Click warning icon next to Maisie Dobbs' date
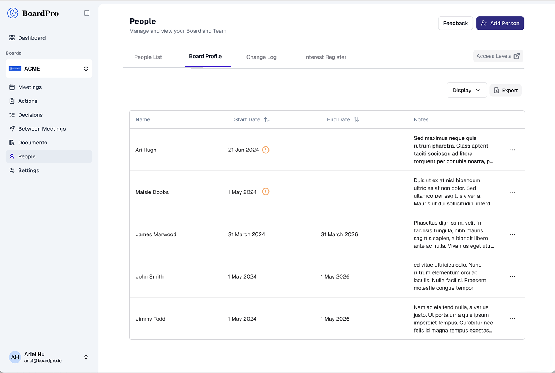Screen dimensions: 555x373 (266, 192)
